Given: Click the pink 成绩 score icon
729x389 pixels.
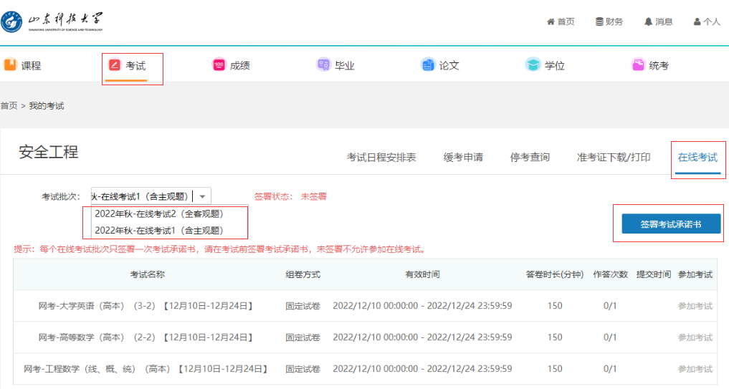Looking at the screenshot, I should point(219,65).
